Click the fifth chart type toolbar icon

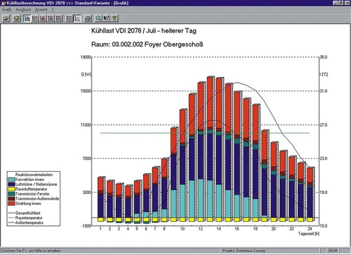(x=59, y=18)
